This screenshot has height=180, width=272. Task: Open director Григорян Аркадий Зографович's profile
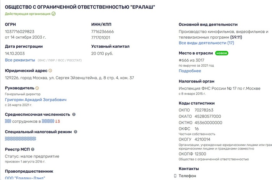36,99
